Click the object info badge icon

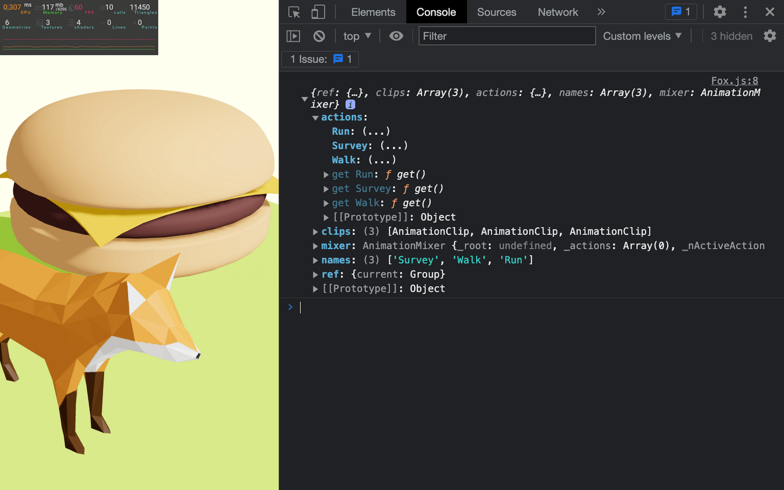(350, 105)
